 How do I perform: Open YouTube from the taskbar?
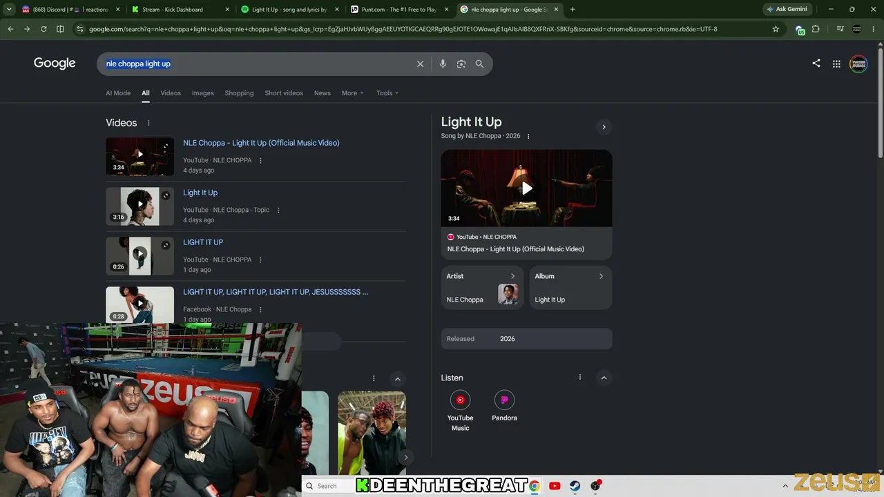pos(555,486)
